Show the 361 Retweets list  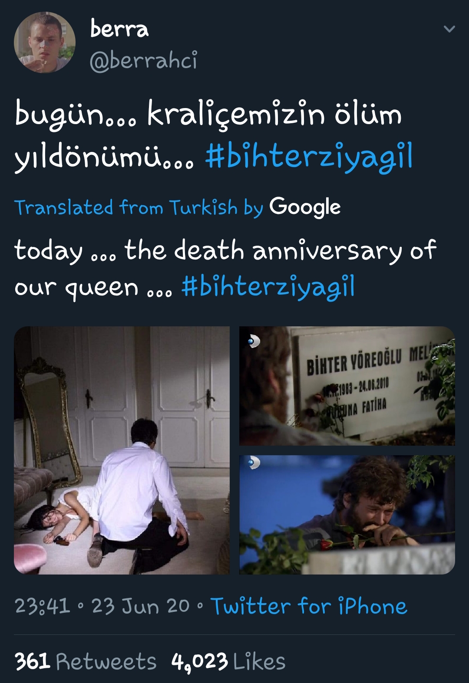86,661
